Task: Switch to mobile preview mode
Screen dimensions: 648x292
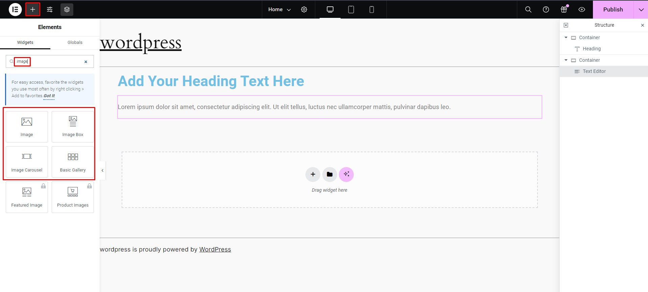Action: (372, 9)
